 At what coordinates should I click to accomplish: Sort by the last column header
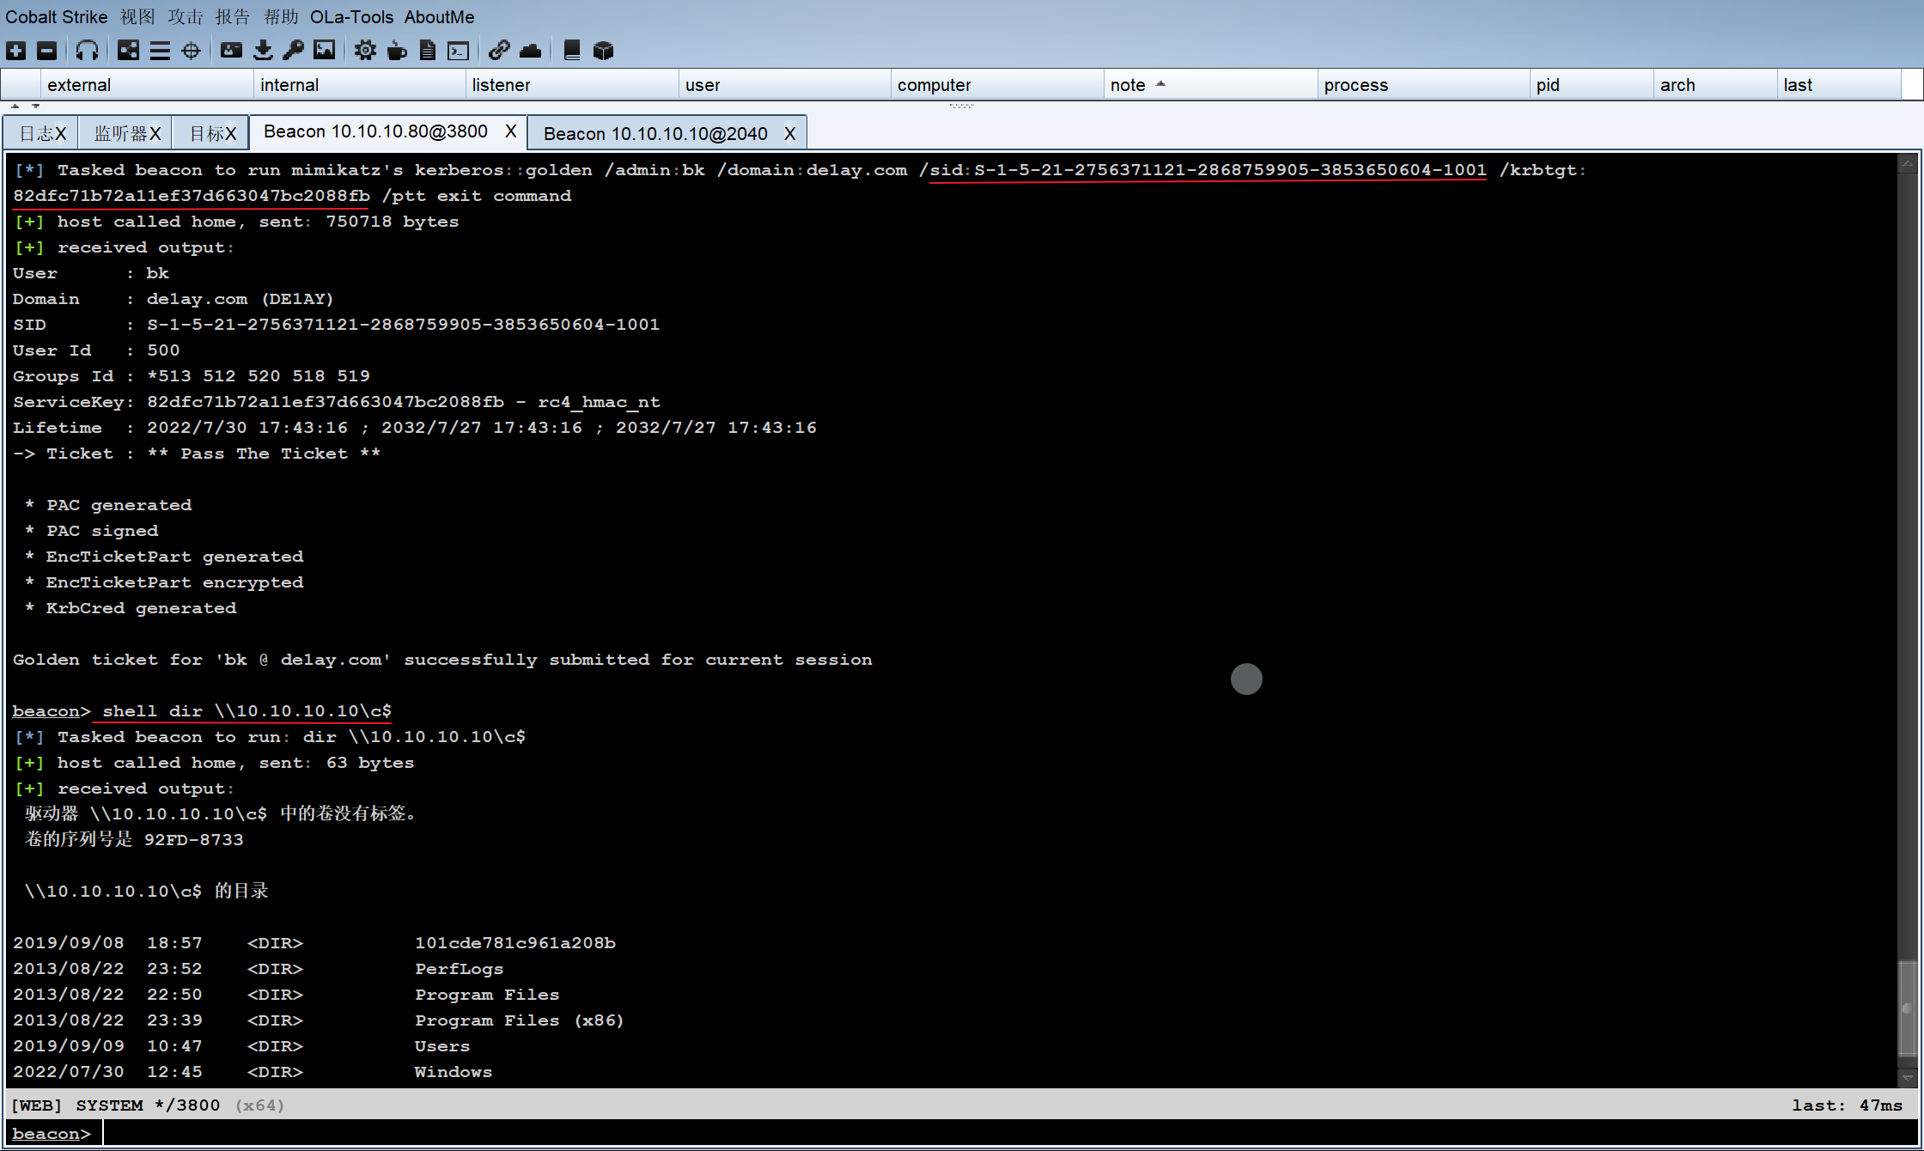(x=1839, y=85)
